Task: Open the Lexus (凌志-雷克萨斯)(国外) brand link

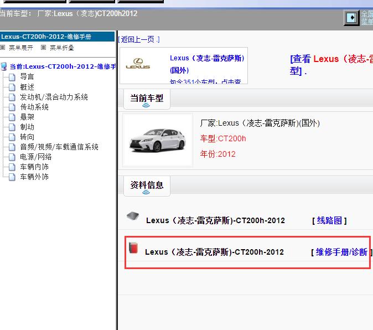Action: pyautogui.click(x=207, y=64)
